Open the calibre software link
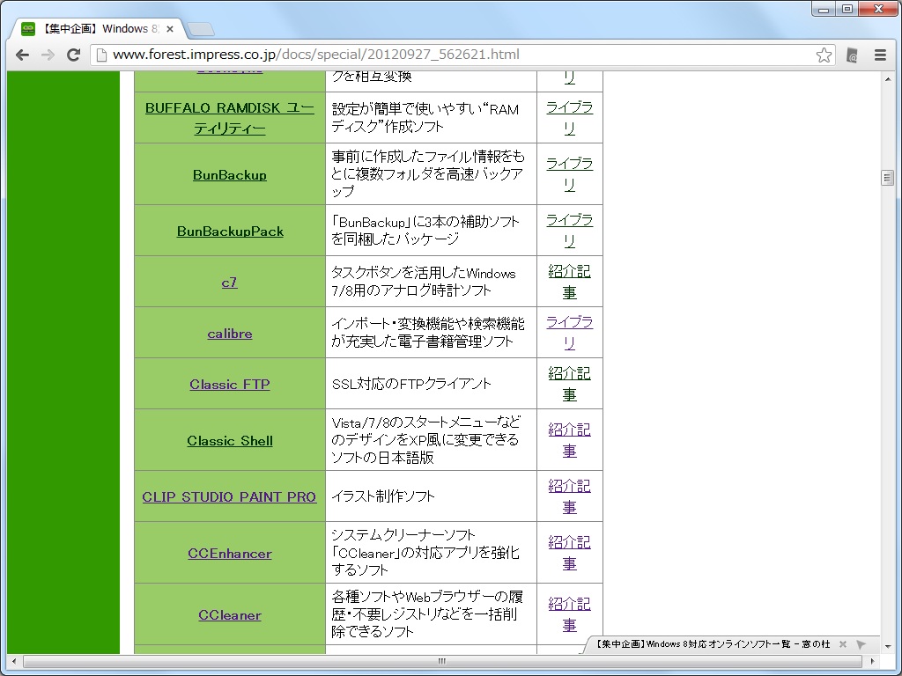Viewport: 902px width, 676px height. point(229,333)
